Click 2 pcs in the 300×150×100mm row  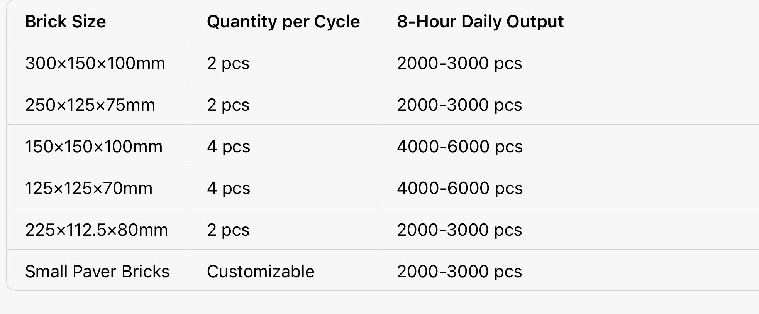click(x=228, y=63)
